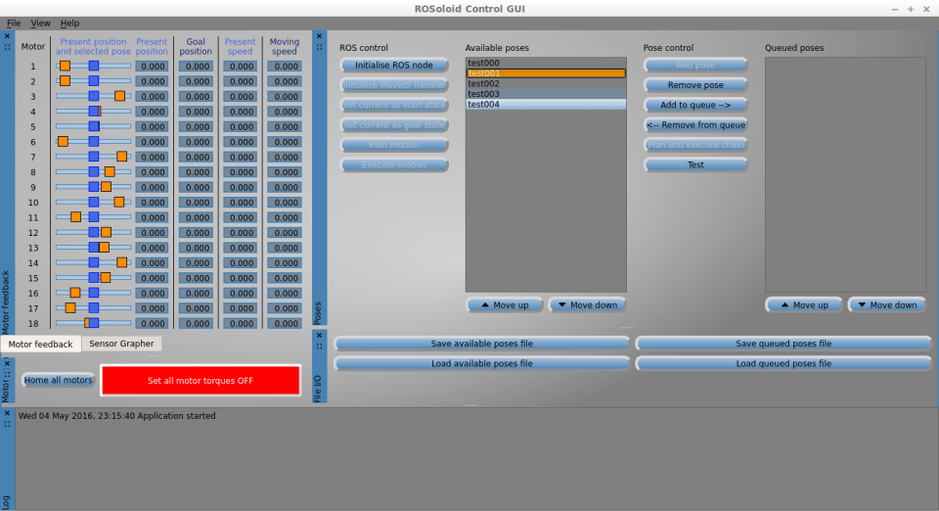Float the Poses dock panel
The height and width of the screenshot is (511, 939).
(x=319, y=46)
